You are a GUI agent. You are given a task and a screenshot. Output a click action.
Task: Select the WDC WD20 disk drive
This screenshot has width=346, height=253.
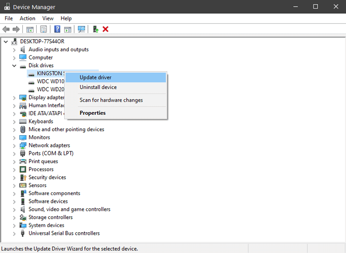coord(50,89)
